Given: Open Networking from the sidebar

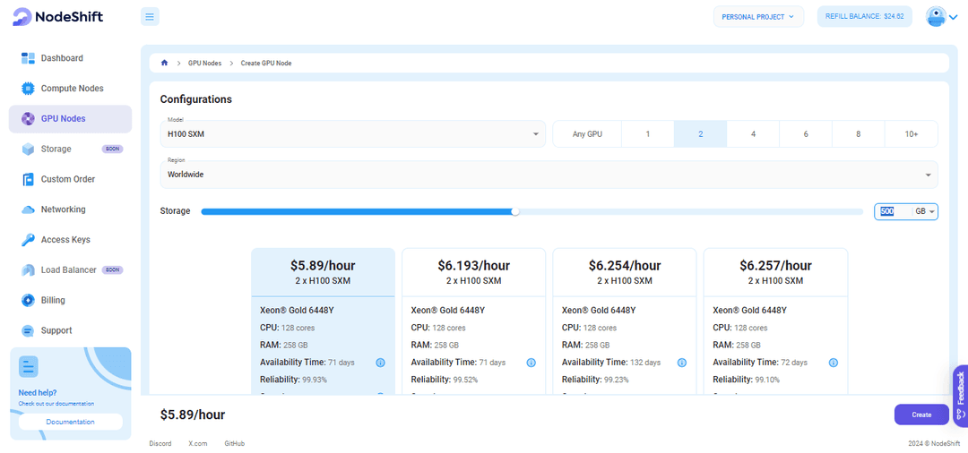Looking at the screenshot, I should 70,209.
